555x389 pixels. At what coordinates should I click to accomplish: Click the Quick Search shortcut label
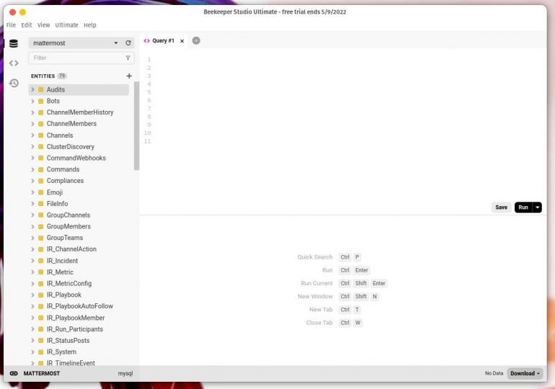point(315,257)
